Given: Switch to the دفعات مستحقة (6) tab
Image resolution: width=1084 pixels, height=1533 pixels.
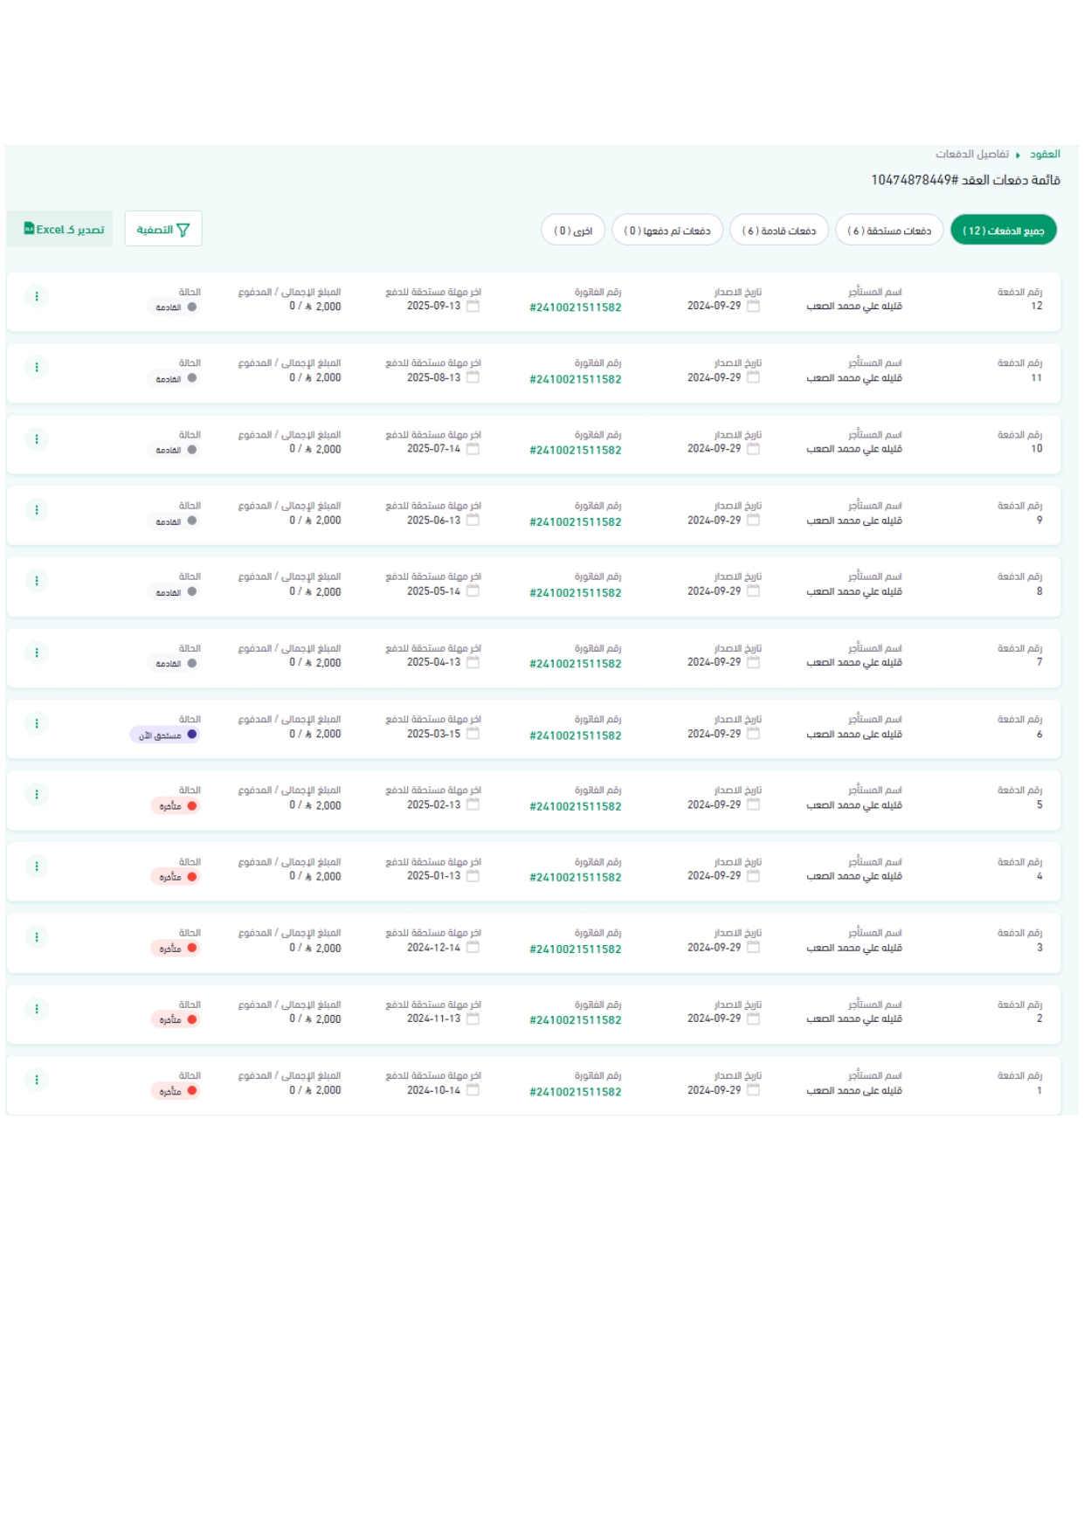Looking at the screenshot, I should tap(888, 231).
